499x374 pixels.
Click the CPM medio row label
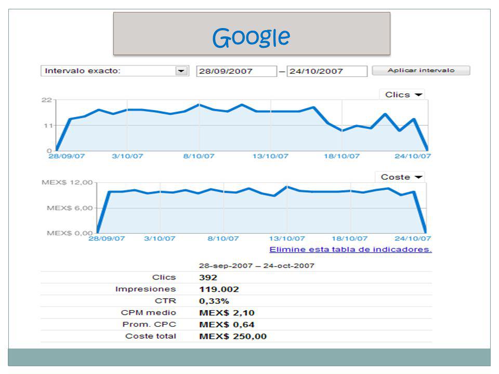point(148,312)
